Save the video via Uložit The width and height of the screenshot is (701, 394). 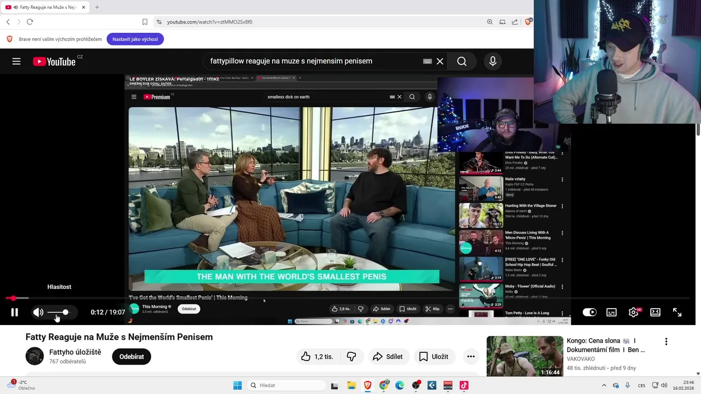(x=434, y=357)
